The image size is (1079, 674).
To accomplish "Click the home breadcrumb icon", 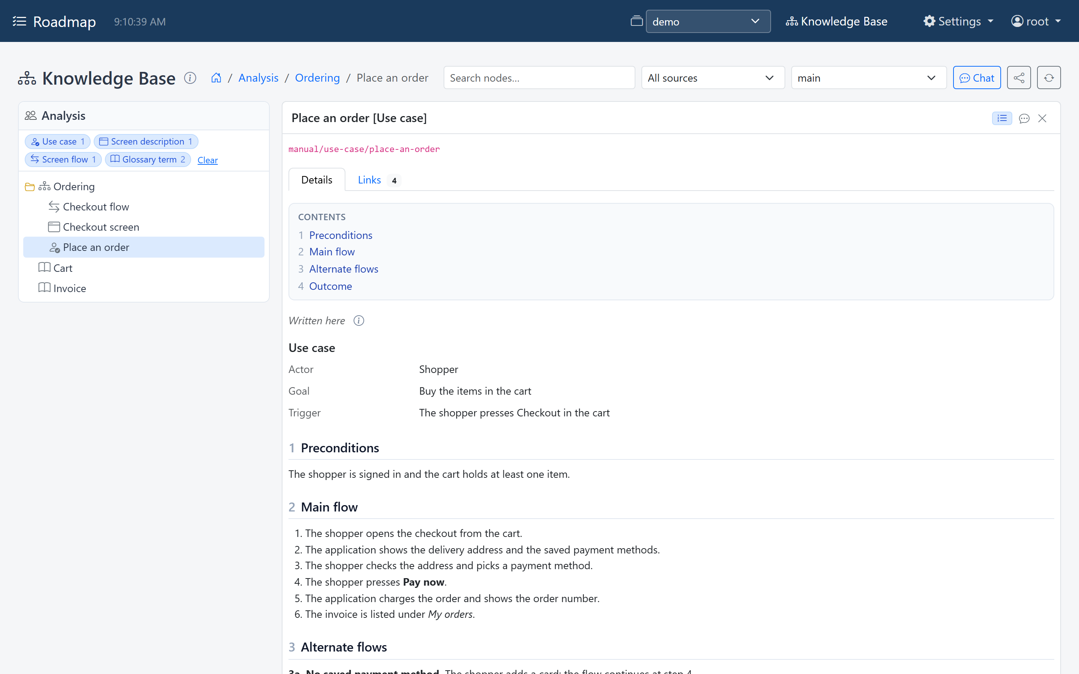I will click(216, 78).
